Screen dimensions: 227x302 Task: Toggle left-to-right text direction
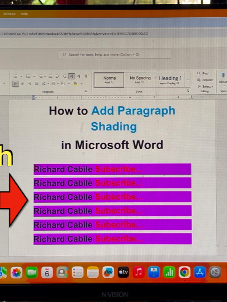point(71,76)
